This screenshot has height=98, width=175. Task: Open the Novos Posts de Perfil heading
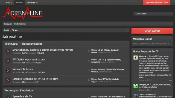[x=145, y=51]
